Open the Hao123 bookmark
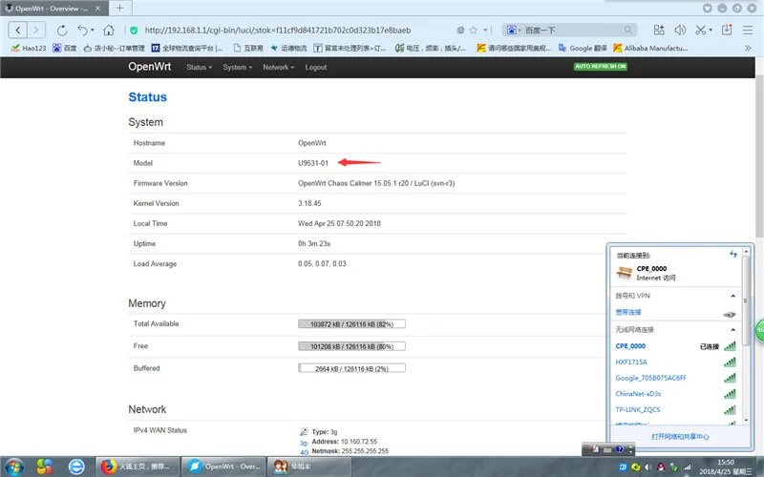Viewport: 764px width, 477px height. (29, 49)
